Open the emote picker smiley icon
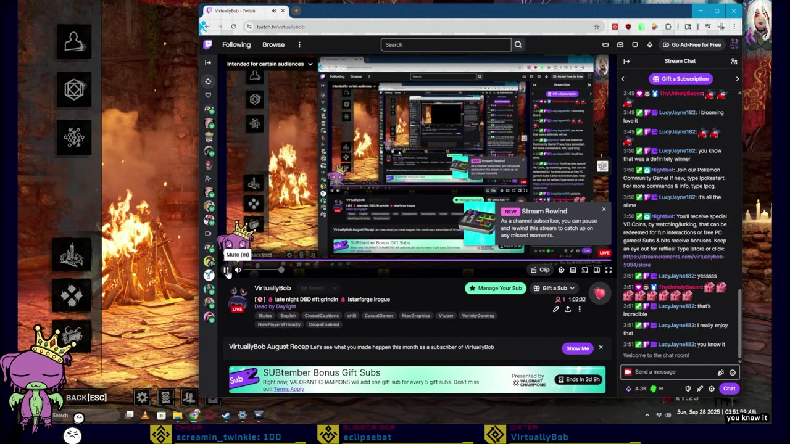This screenshot has width=790, height=444. click(x=733, y=372)
